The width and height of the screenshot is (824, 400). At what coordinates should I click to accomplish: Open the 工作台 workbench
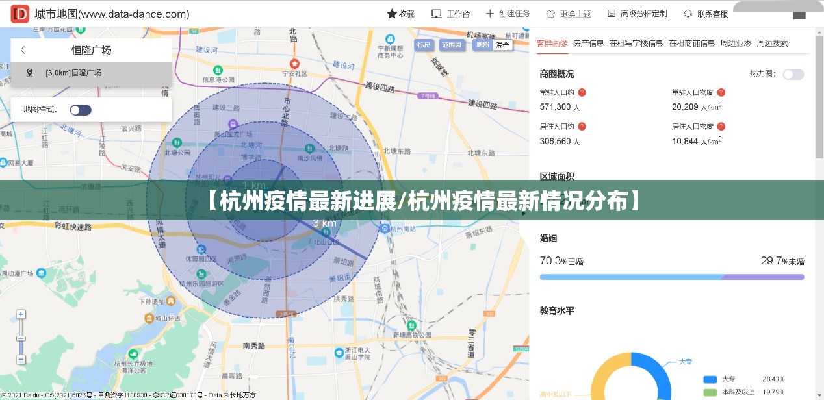[x=436, y=14]
